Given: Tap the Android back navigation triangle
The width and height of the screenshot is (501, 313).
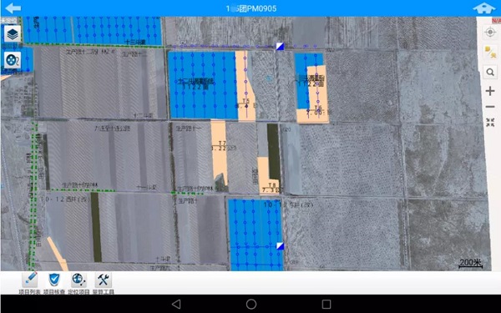Looking at the screenshot, I should [x=176, y=304].
